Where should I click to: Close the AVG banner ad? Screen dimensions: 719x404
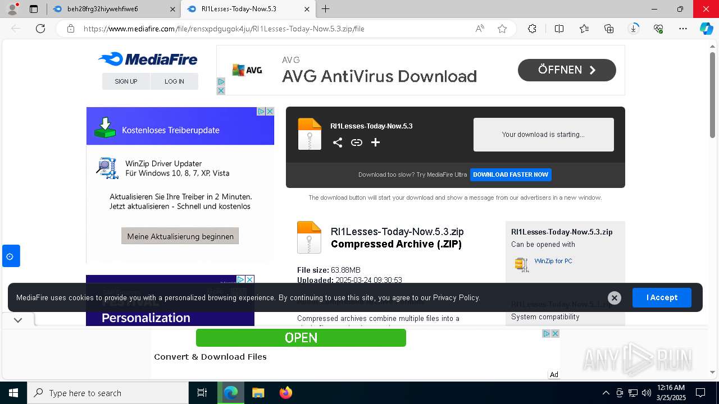pyautogui.click(x=221, y=91)
